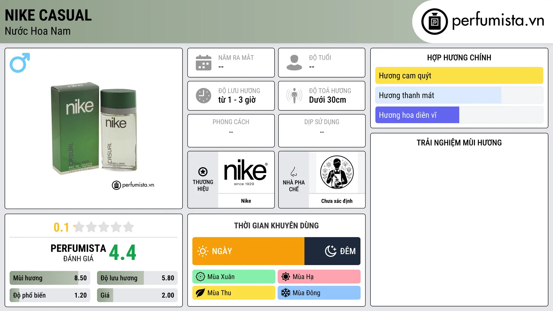Choose the Mùa Thu season tag
Screen dimensions: 553x311
[234, 293]
